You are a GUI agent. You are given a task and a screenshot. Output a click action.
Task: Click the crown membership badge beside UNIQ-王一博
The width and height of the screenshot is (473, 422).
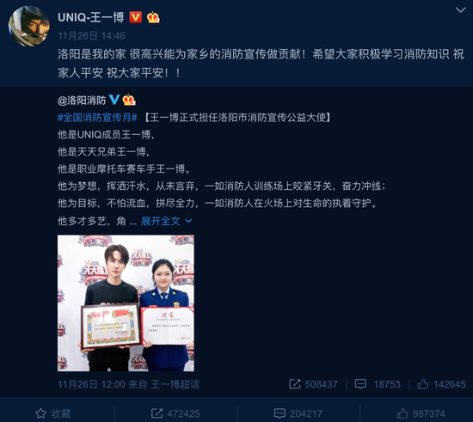point(153,17)
